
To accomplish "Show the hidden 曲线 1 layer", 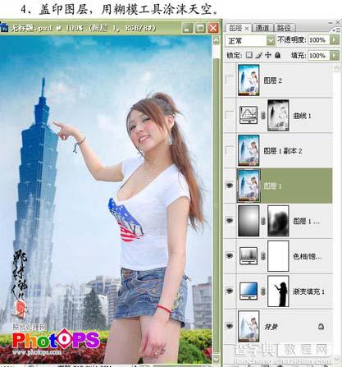I will click(x=229, y=115).
